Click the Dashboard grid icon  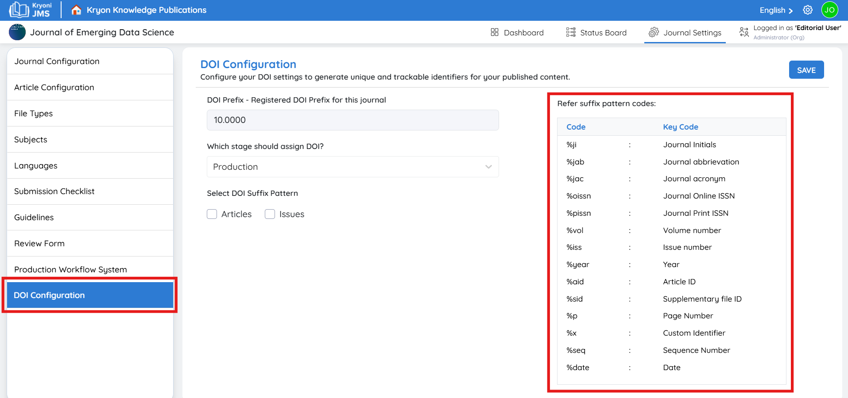click(x=495, y=32)
